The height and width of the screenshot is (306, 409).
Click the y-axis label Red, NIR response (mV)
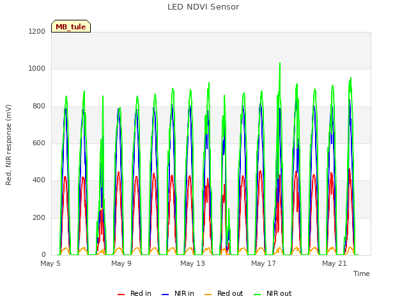pyautogui.click(x=8, y=145)
